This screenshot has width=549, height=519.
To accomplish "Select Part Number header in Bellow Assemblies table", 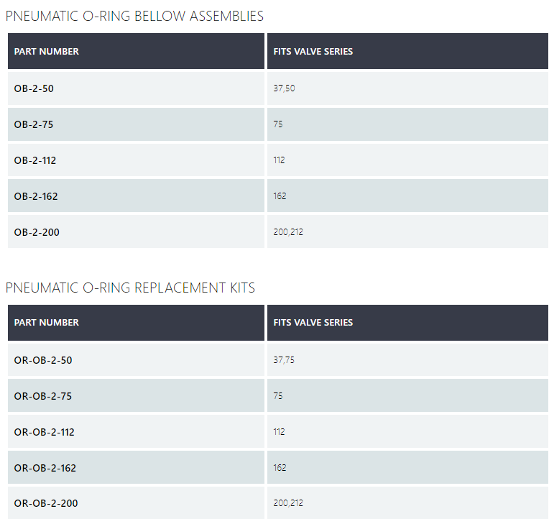I will (x=47, y=52).
